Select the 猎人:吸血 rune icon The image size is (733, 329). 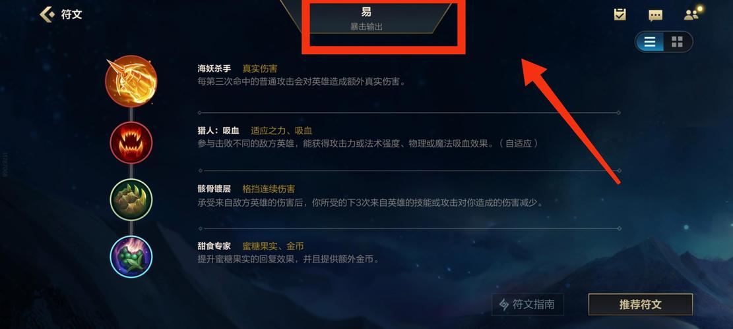click(131, 142)
